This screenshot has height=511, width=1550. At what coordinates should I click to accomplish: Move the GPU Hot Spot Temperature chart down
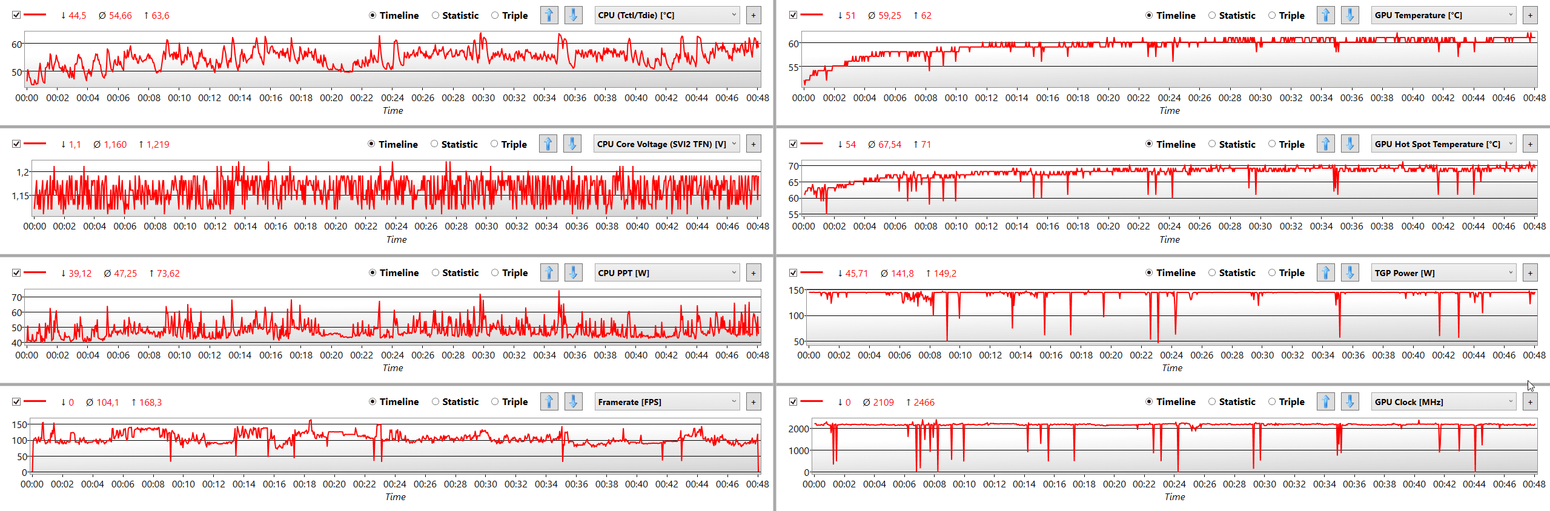tap(1350, 144)
